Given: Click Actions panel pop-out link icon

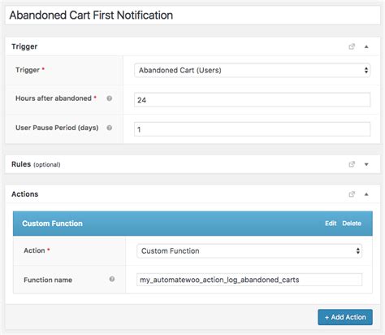Looking at the screenshot, I should (352, 194).
